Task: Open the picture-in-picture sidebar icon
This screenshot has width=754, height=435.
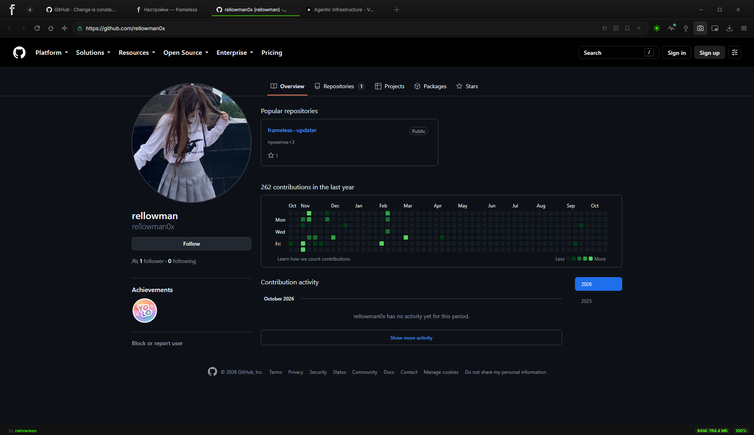Action: [x=715, y=28]
